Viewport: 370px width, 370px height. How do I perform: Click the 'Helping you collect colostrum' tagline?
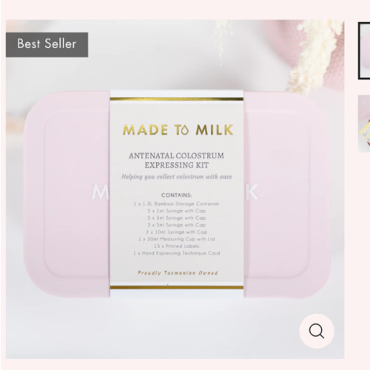pos(177,177)
